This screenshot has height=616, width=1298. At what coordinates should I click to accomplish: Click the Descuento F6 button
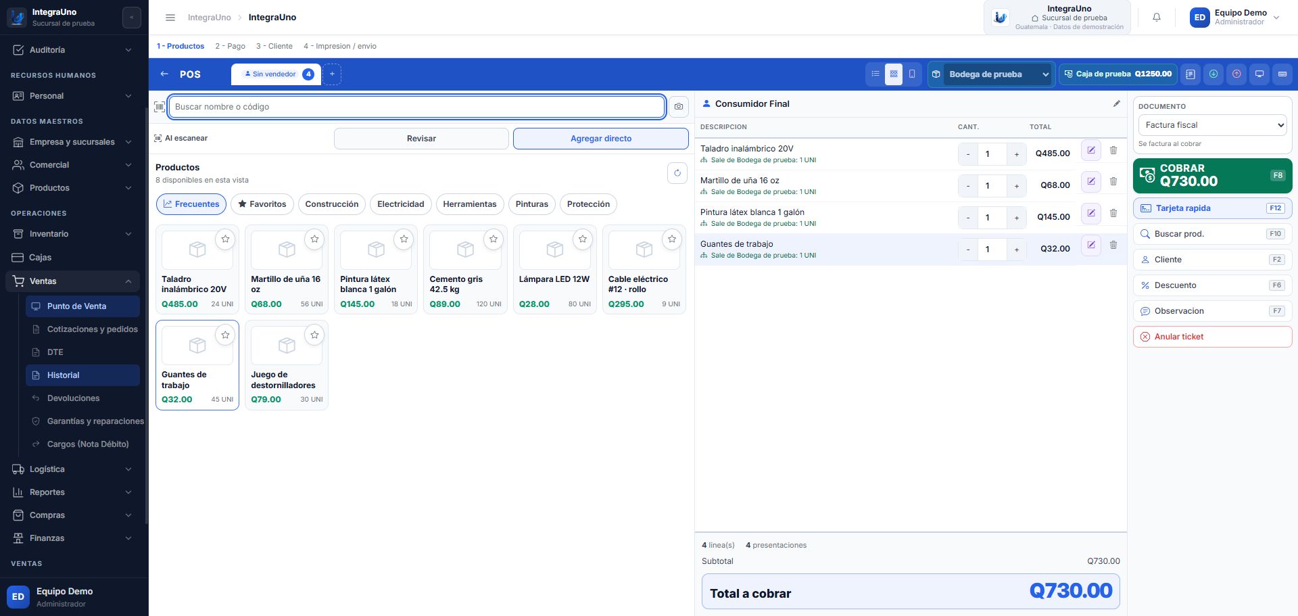point(1212,285)
